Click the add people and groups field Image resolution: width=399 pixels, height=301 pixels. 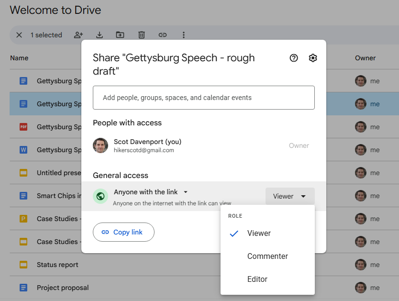tap(203, 97)
